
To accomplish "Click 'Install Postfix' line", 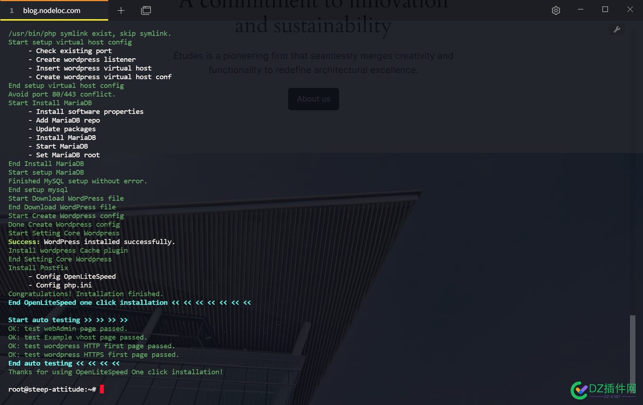I will [38, 268].
